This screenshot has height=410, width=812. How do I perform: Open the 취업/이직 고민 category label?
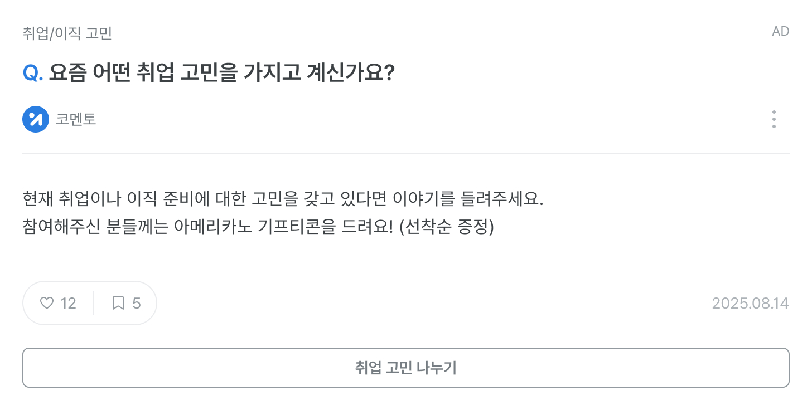(67, 33)
